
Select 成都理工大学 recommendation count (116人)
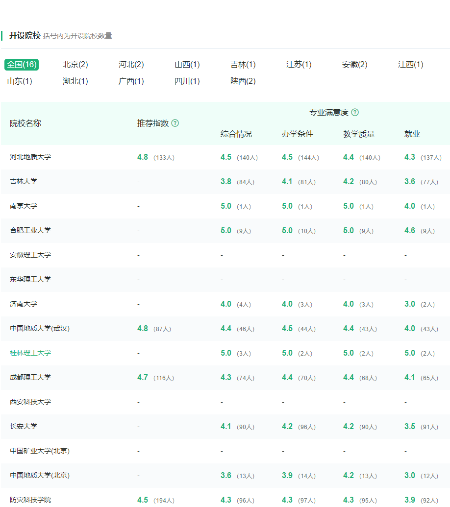click(x=164, y=378)
